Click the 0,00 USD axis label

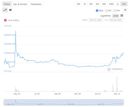pos(8,71)
